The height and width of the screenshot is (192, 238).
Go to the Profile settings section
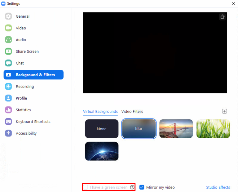click(33, 98)
